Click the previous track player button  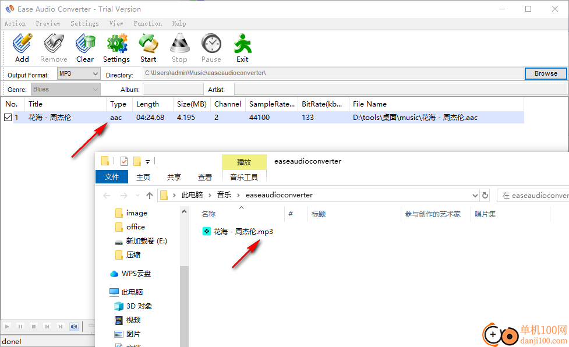click(47, 327)
